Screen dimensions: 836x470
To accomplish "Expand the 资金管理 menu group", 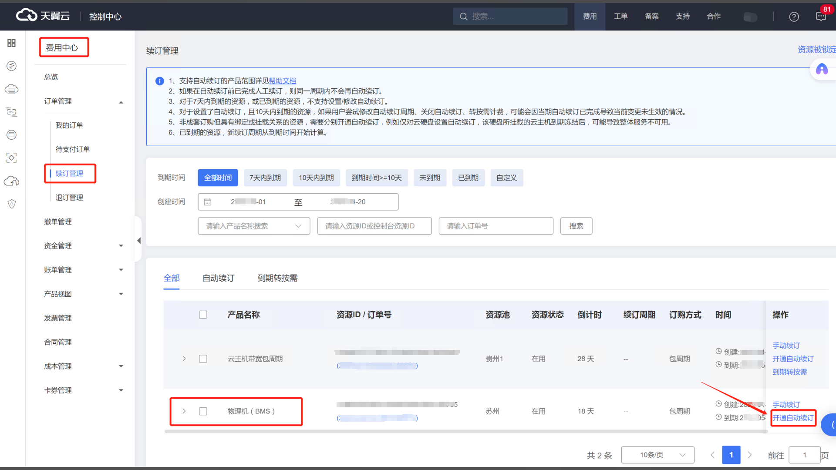I will (121, 246).
